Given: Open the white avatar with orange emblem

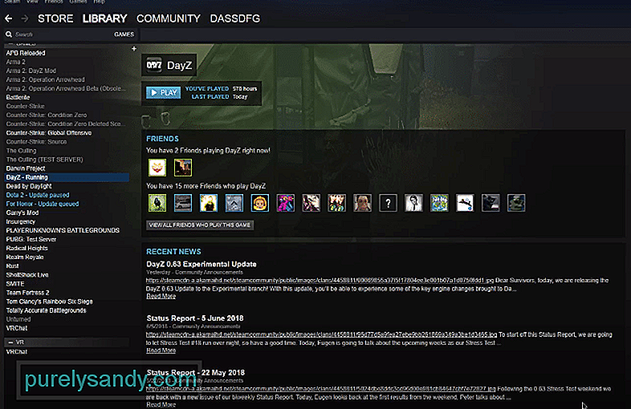Looking at the screenshot, I should pos(157,168).
